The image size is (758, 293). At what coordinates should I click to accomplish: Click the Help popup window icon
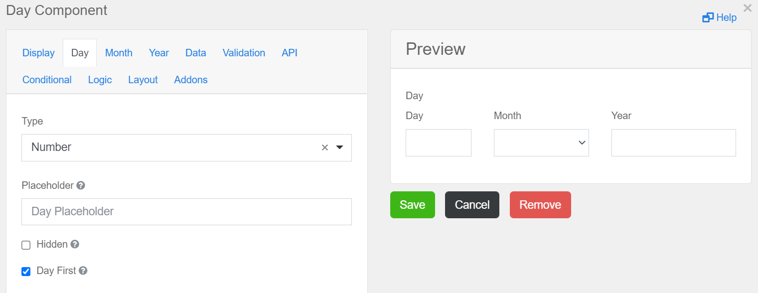708,18
